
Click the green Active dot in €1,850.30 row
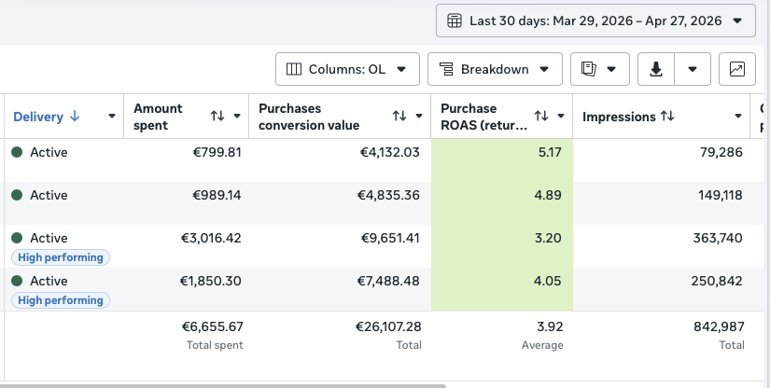17,281
